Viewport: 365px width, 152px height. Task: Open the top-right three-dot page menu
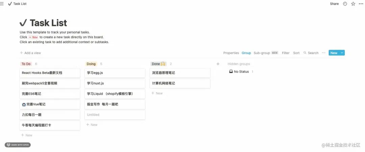pyautogui.click(x=361, y=4)
